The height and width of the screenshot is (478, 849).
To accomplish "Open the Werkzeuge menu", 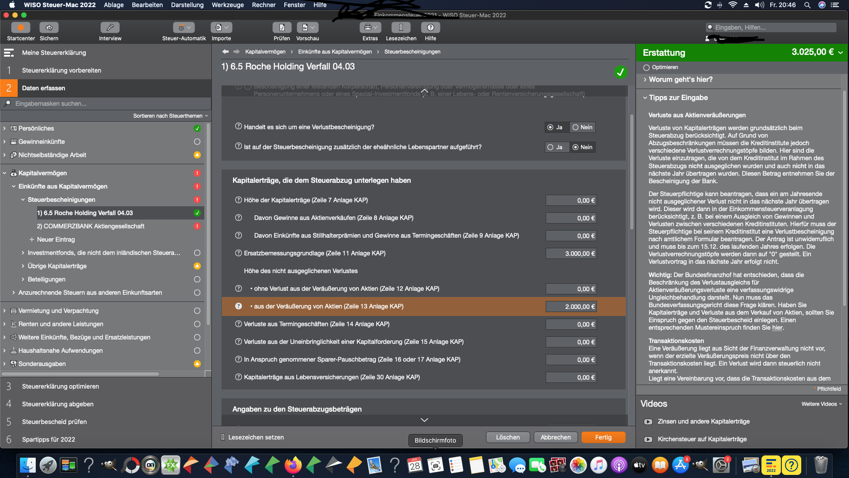I will click(x=227, y=5).
